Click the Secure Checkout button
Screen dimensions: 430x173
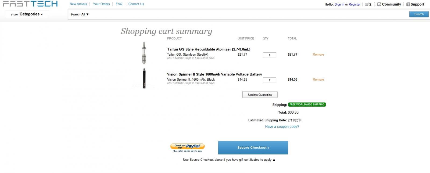(253, 147)
